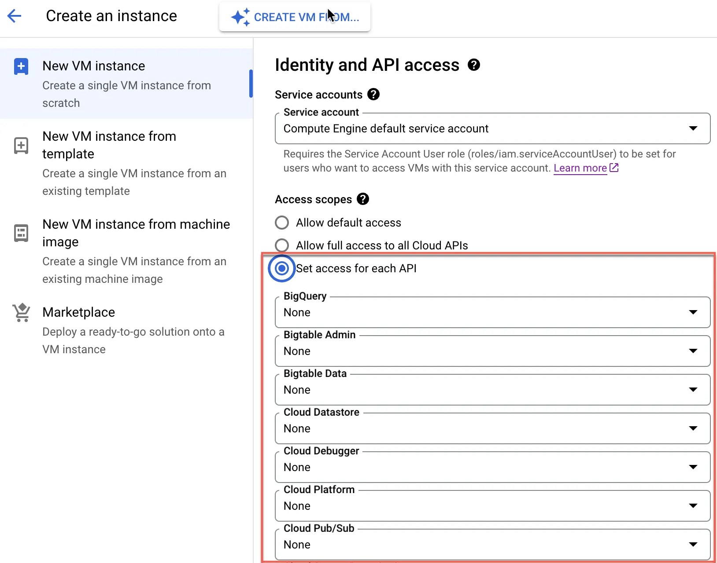Screen dimensions: 717x563
Task: Open the Service account dropdown
Action: pos(492,128)
